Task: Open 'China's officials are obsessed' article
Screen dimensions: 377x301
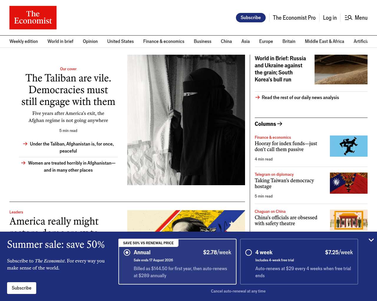Action: tap(286, 220)
